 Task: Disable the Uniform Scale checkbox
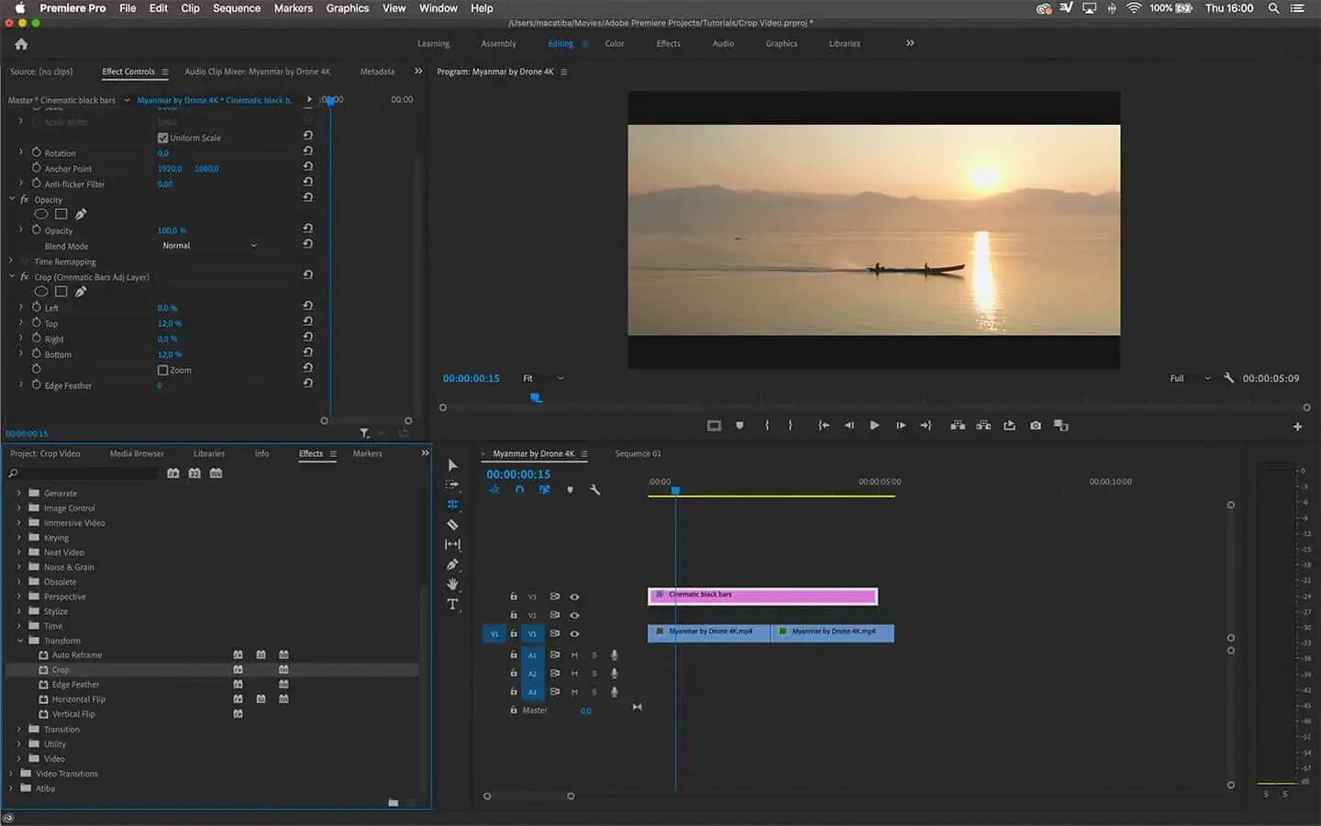(162, 138)
